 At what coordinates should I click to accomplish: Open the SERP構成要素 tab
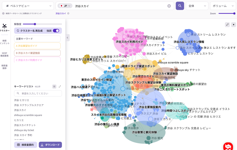click(x=5, y=54)
